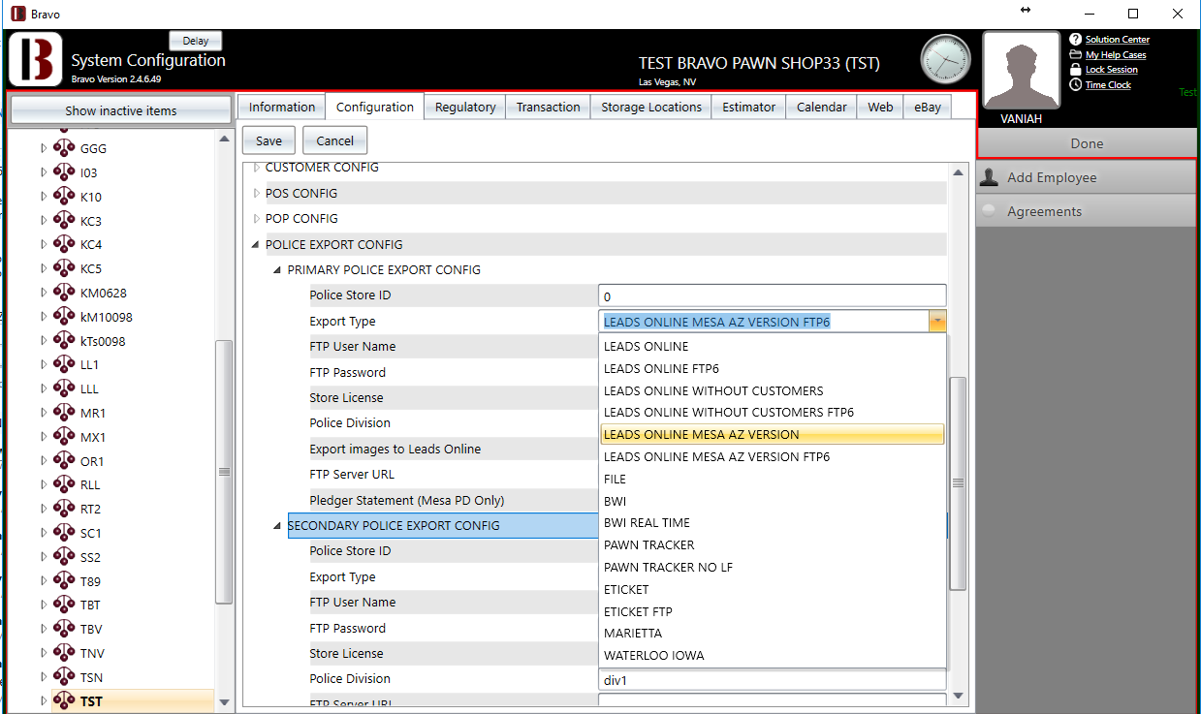Click the Agreements panel item
Screen dimensions: 1201x714
(1087, 211)
